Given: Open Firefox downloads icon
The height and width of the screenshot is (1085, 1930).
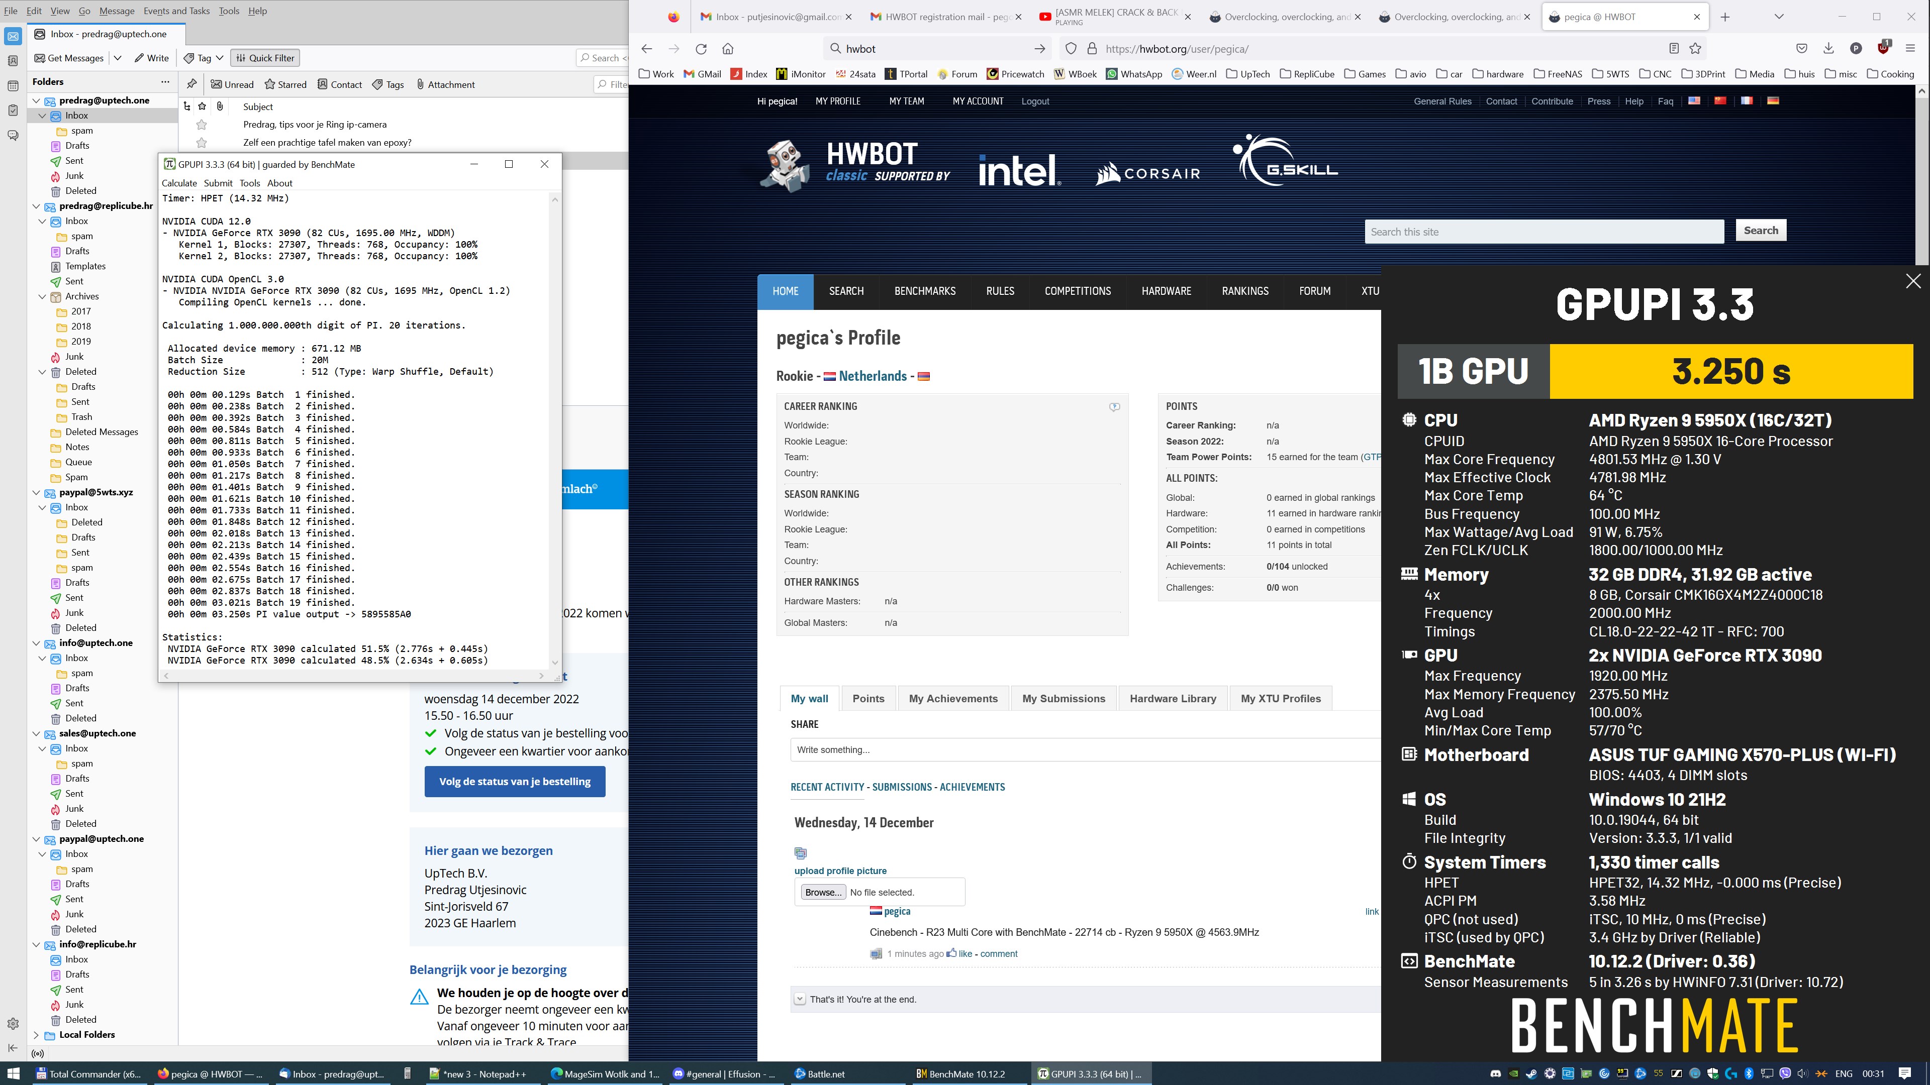Looking at the screenshot, I should tap(1828, 49).
